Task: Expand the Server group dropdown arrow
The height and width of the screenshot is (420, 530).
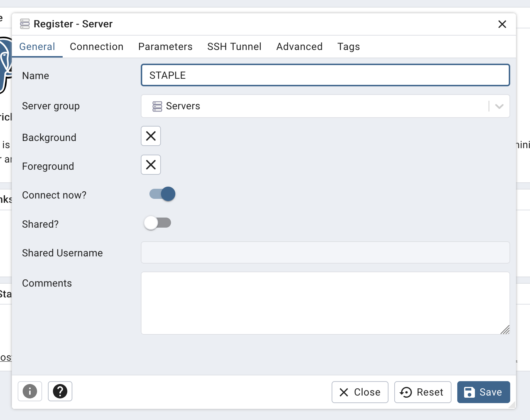Action: point(499,106)
